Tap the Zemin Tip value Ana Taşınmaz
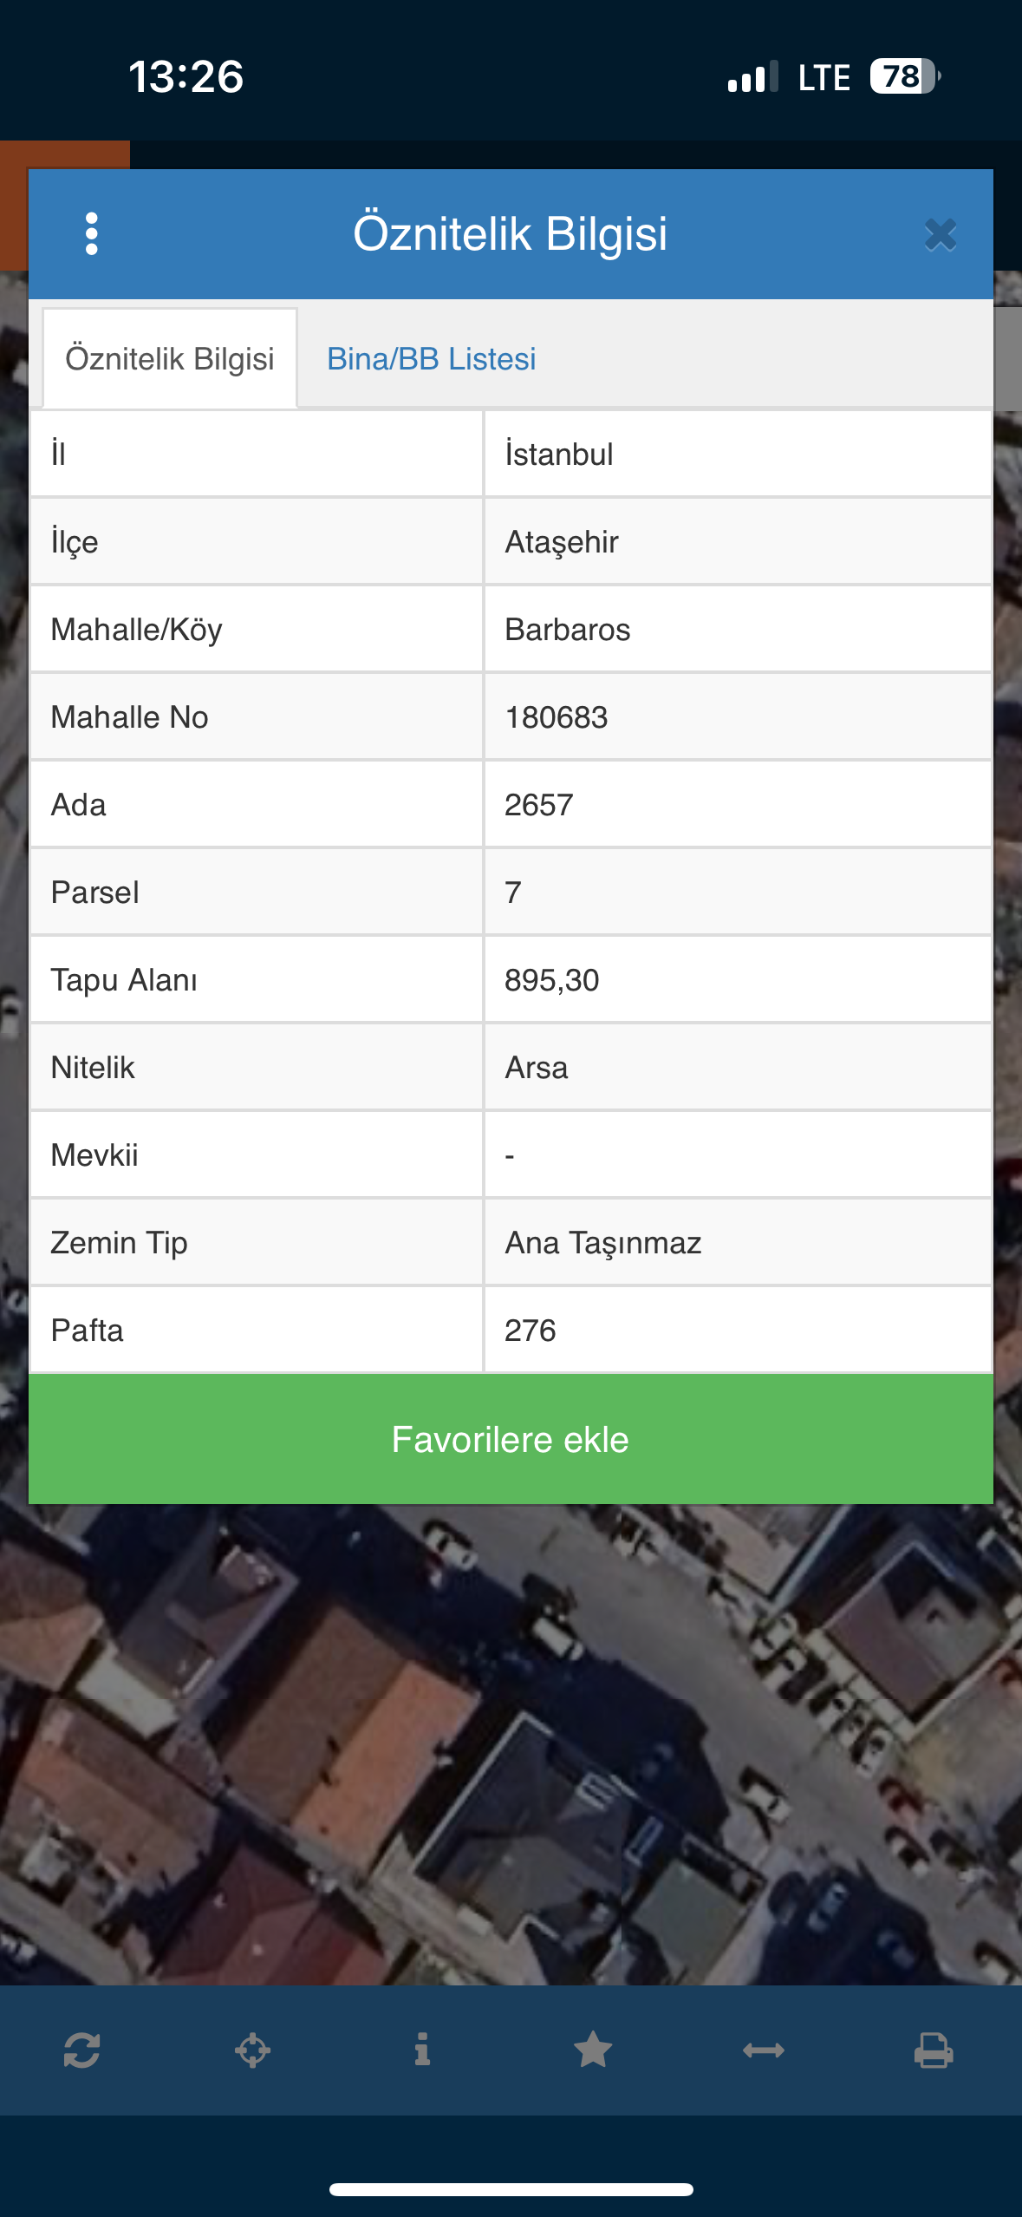The height and width of the screenshot is (2217, 1022). (x=603, y=1243)
